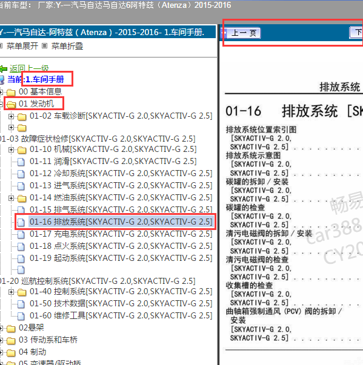
Task: Click the 00 基本信息 folder icon
Action: click(x=11, y=93)
